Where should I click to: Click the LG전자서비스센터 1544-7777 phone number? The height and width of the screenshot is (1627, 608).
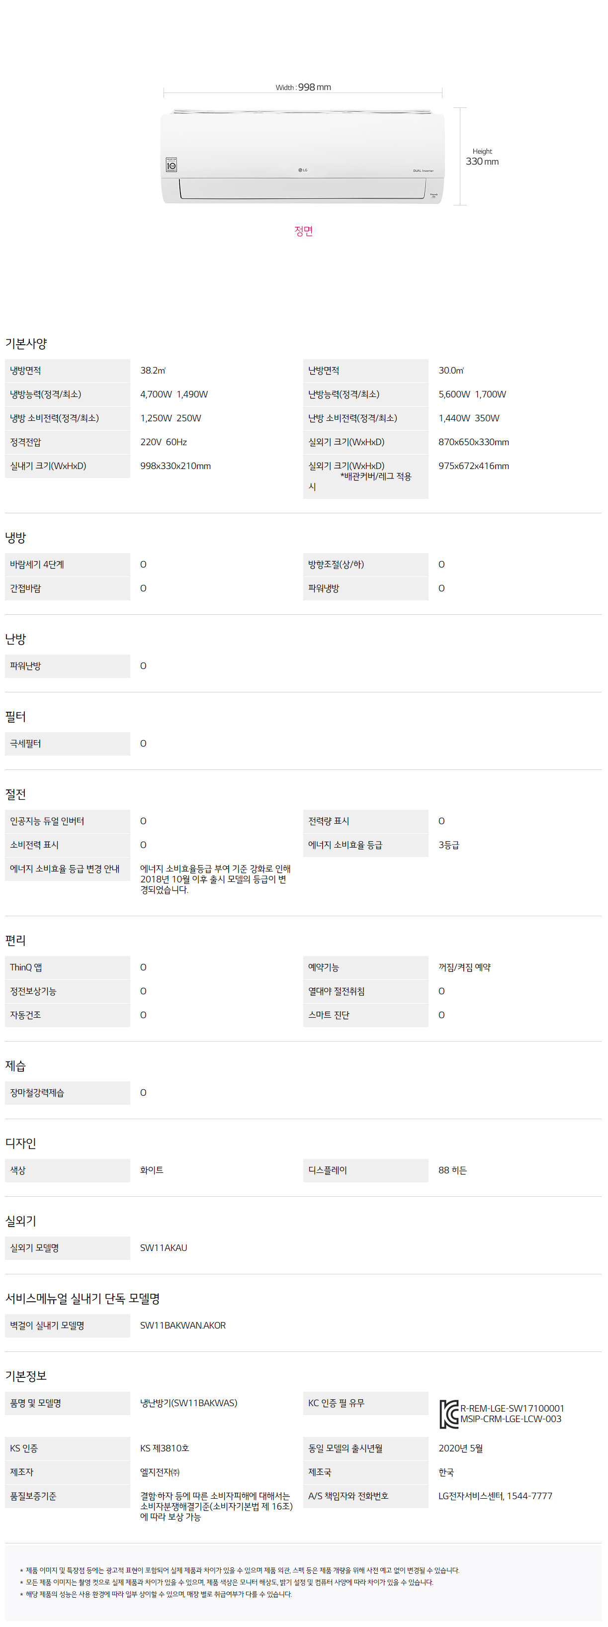(495, 1496)
